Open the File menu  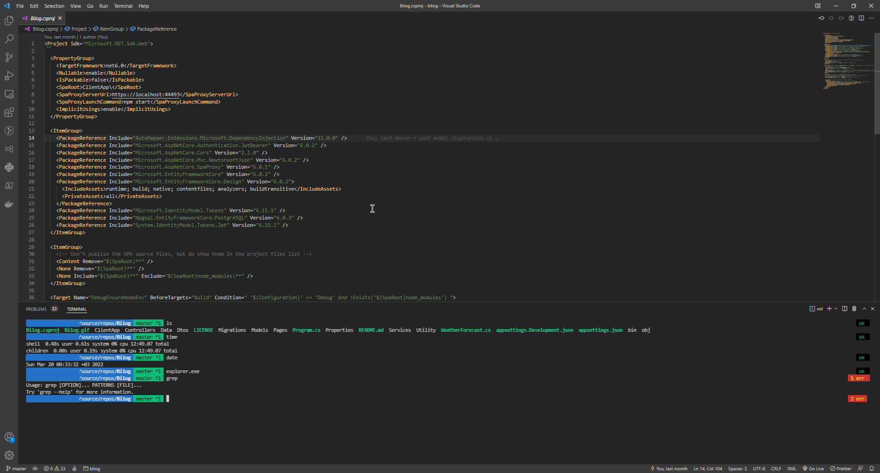coord(20,6)
